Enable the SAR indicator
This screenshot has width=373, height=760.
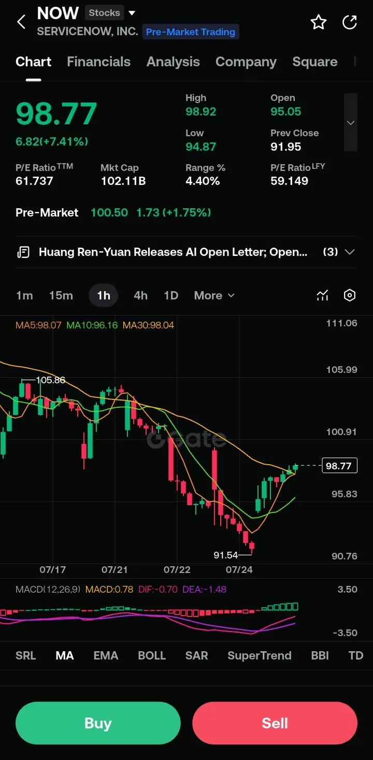tap(197, 655)
